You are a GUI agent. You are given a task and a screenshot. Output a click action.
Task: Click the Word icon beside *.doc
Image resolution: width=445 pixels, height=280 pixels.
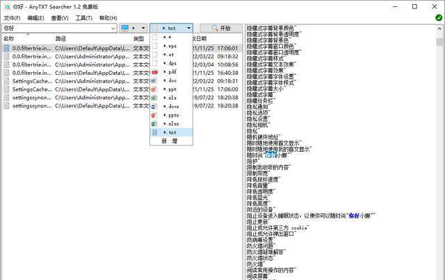click(154, 80)
